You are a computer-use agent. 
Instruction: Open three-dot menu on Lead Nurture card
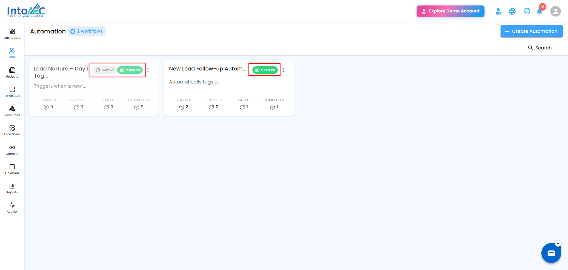148,70
